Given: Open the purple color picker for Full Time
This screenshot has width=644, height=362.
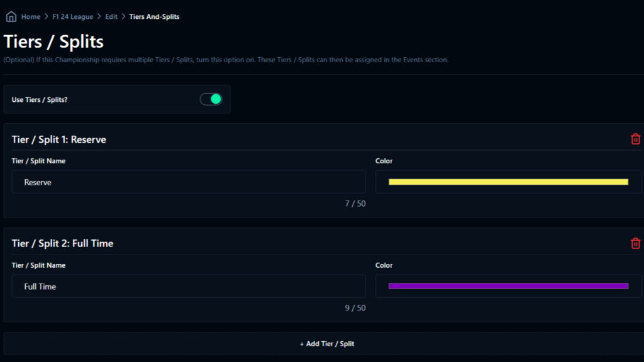Looking at the screenshot, I should click(508, 286).
